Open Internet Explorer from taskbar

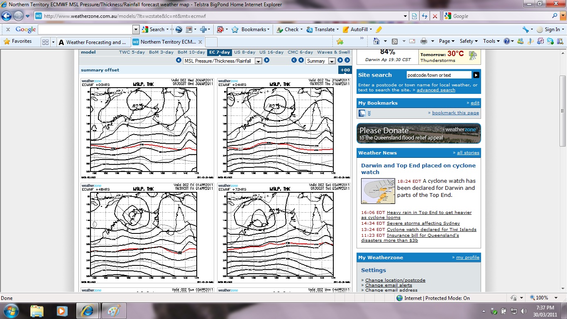pyautogui.click(x=87, y=311)
